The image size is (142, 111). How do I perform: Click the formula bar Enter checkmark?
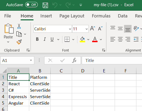62,60
